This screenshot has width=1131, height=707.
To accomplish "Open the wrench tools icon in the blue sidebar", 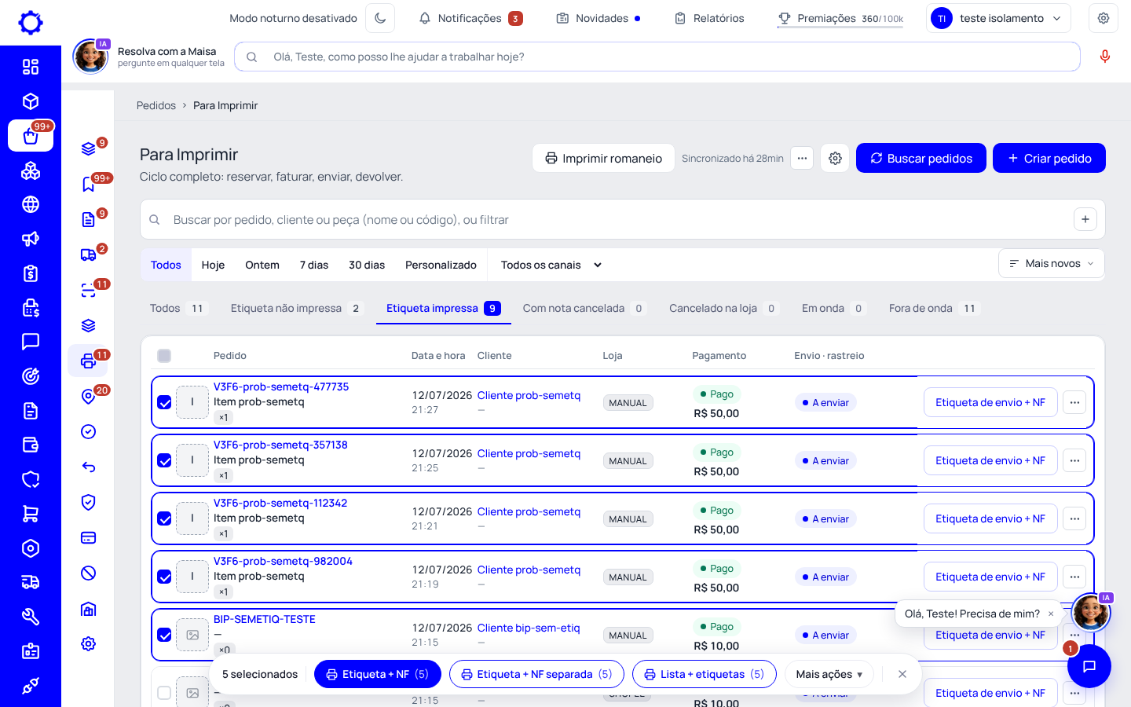I will pyautogui.click(x=31, y=617).
